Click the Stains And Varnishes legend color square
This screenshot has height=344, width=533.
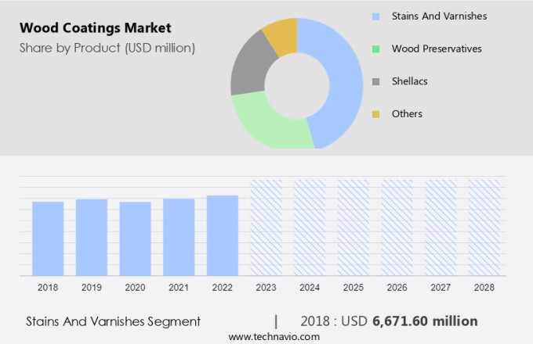pos(376,16)
